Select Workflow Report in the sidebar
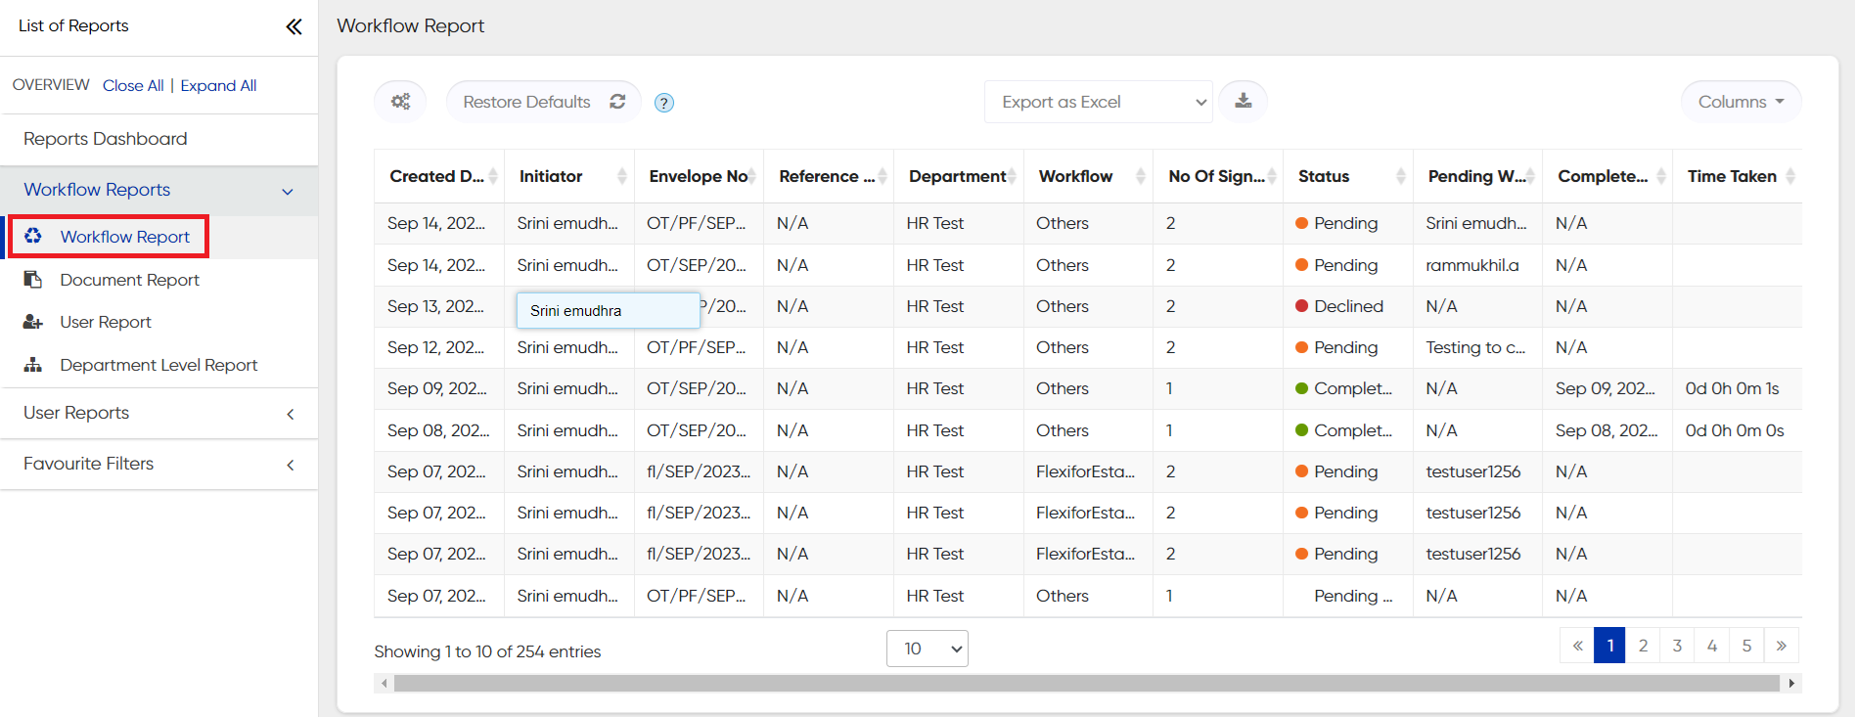 point(124,237)
